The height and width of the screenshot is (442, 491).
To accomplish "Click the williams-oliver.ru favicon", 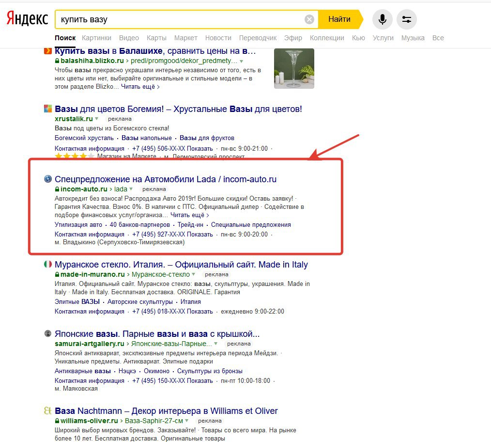I will coord(47,410).
